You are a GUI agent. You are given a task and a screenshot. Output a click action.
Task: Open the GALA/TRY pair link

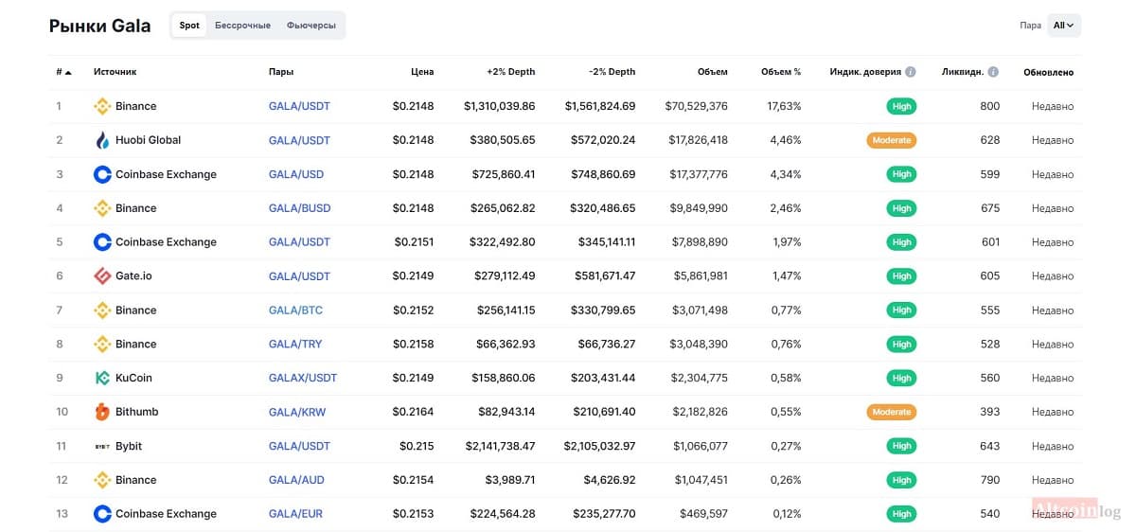tap(295, 345)
